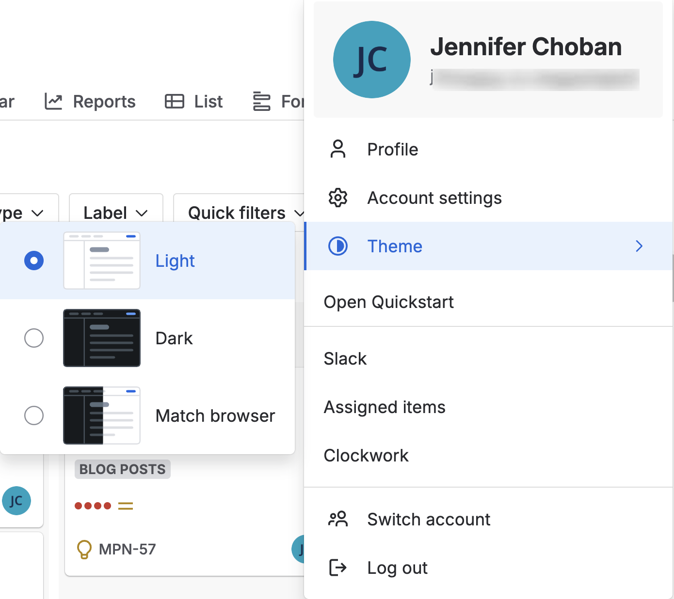
Task: Select the Dark theme radio button
Action: point(33,338)
